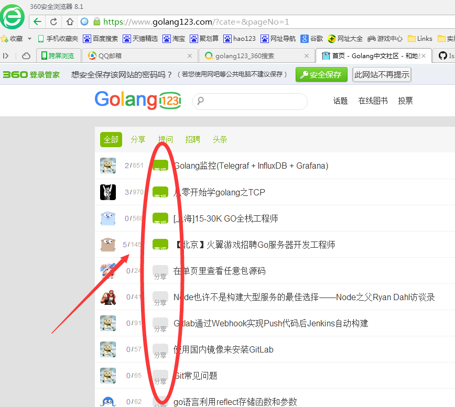Click the address bar URL

point(196,22)
